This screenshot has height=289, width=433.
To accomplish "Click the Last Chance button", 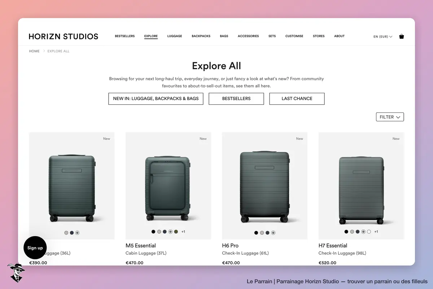I will pyautogui.click(x=297, y=99).
